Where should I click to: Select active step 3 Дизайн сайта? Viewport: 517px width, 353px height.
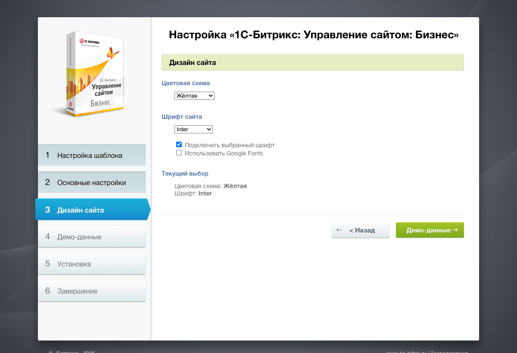[93, 210]
